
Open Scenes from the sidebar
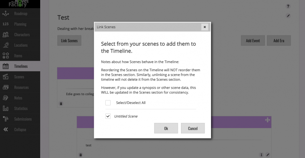click(19, 77)
